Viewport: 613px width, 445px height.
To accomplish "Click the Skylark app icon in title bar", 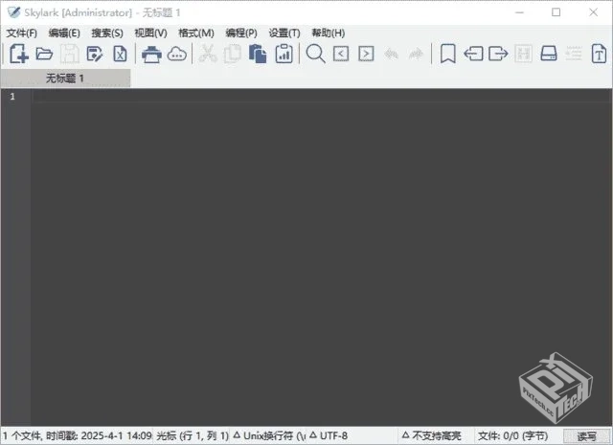I will tap(13, 12).
